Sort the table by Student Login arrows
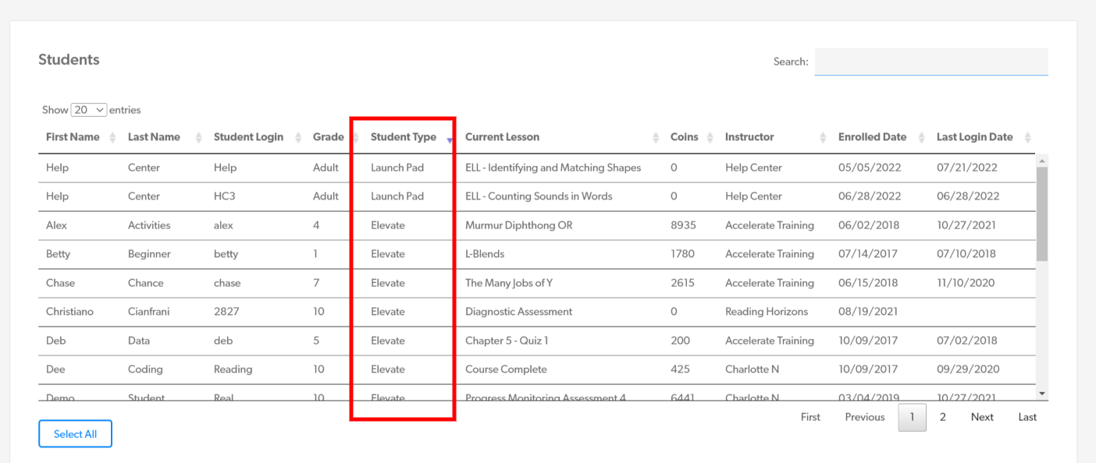 (x=298, y=137)
